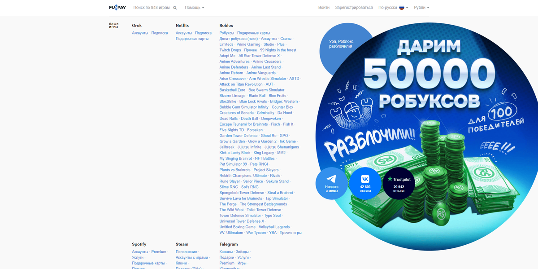538x269 pixels.
Task: Open Grok Подписка link
Action: tap(160, 33)
